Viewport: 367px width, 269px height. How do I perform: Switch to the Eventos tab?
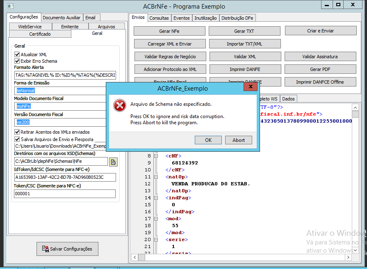pos(182,18)
